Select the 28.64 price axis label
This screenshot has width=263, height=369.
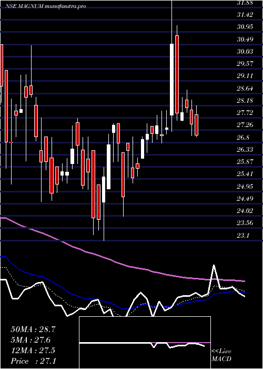coord(245,89)
